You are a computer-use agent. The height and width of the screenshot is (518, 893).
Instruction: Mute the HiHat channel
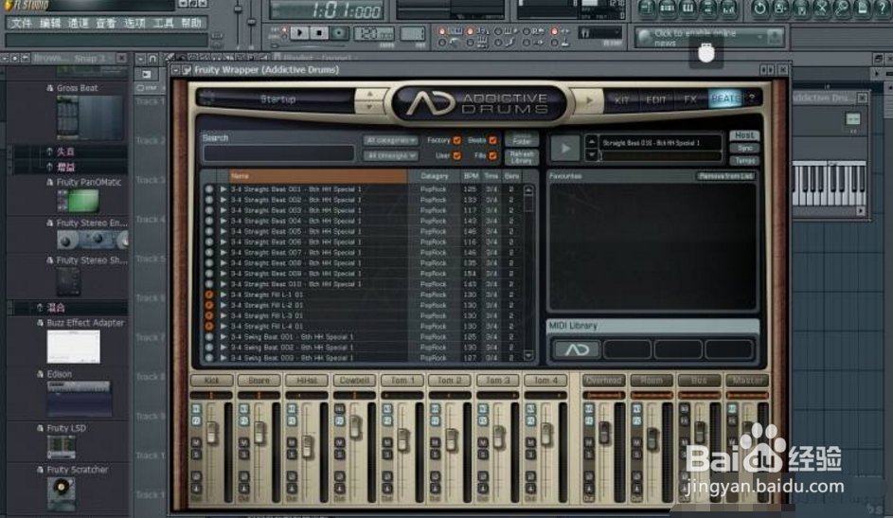click(292, 442)
